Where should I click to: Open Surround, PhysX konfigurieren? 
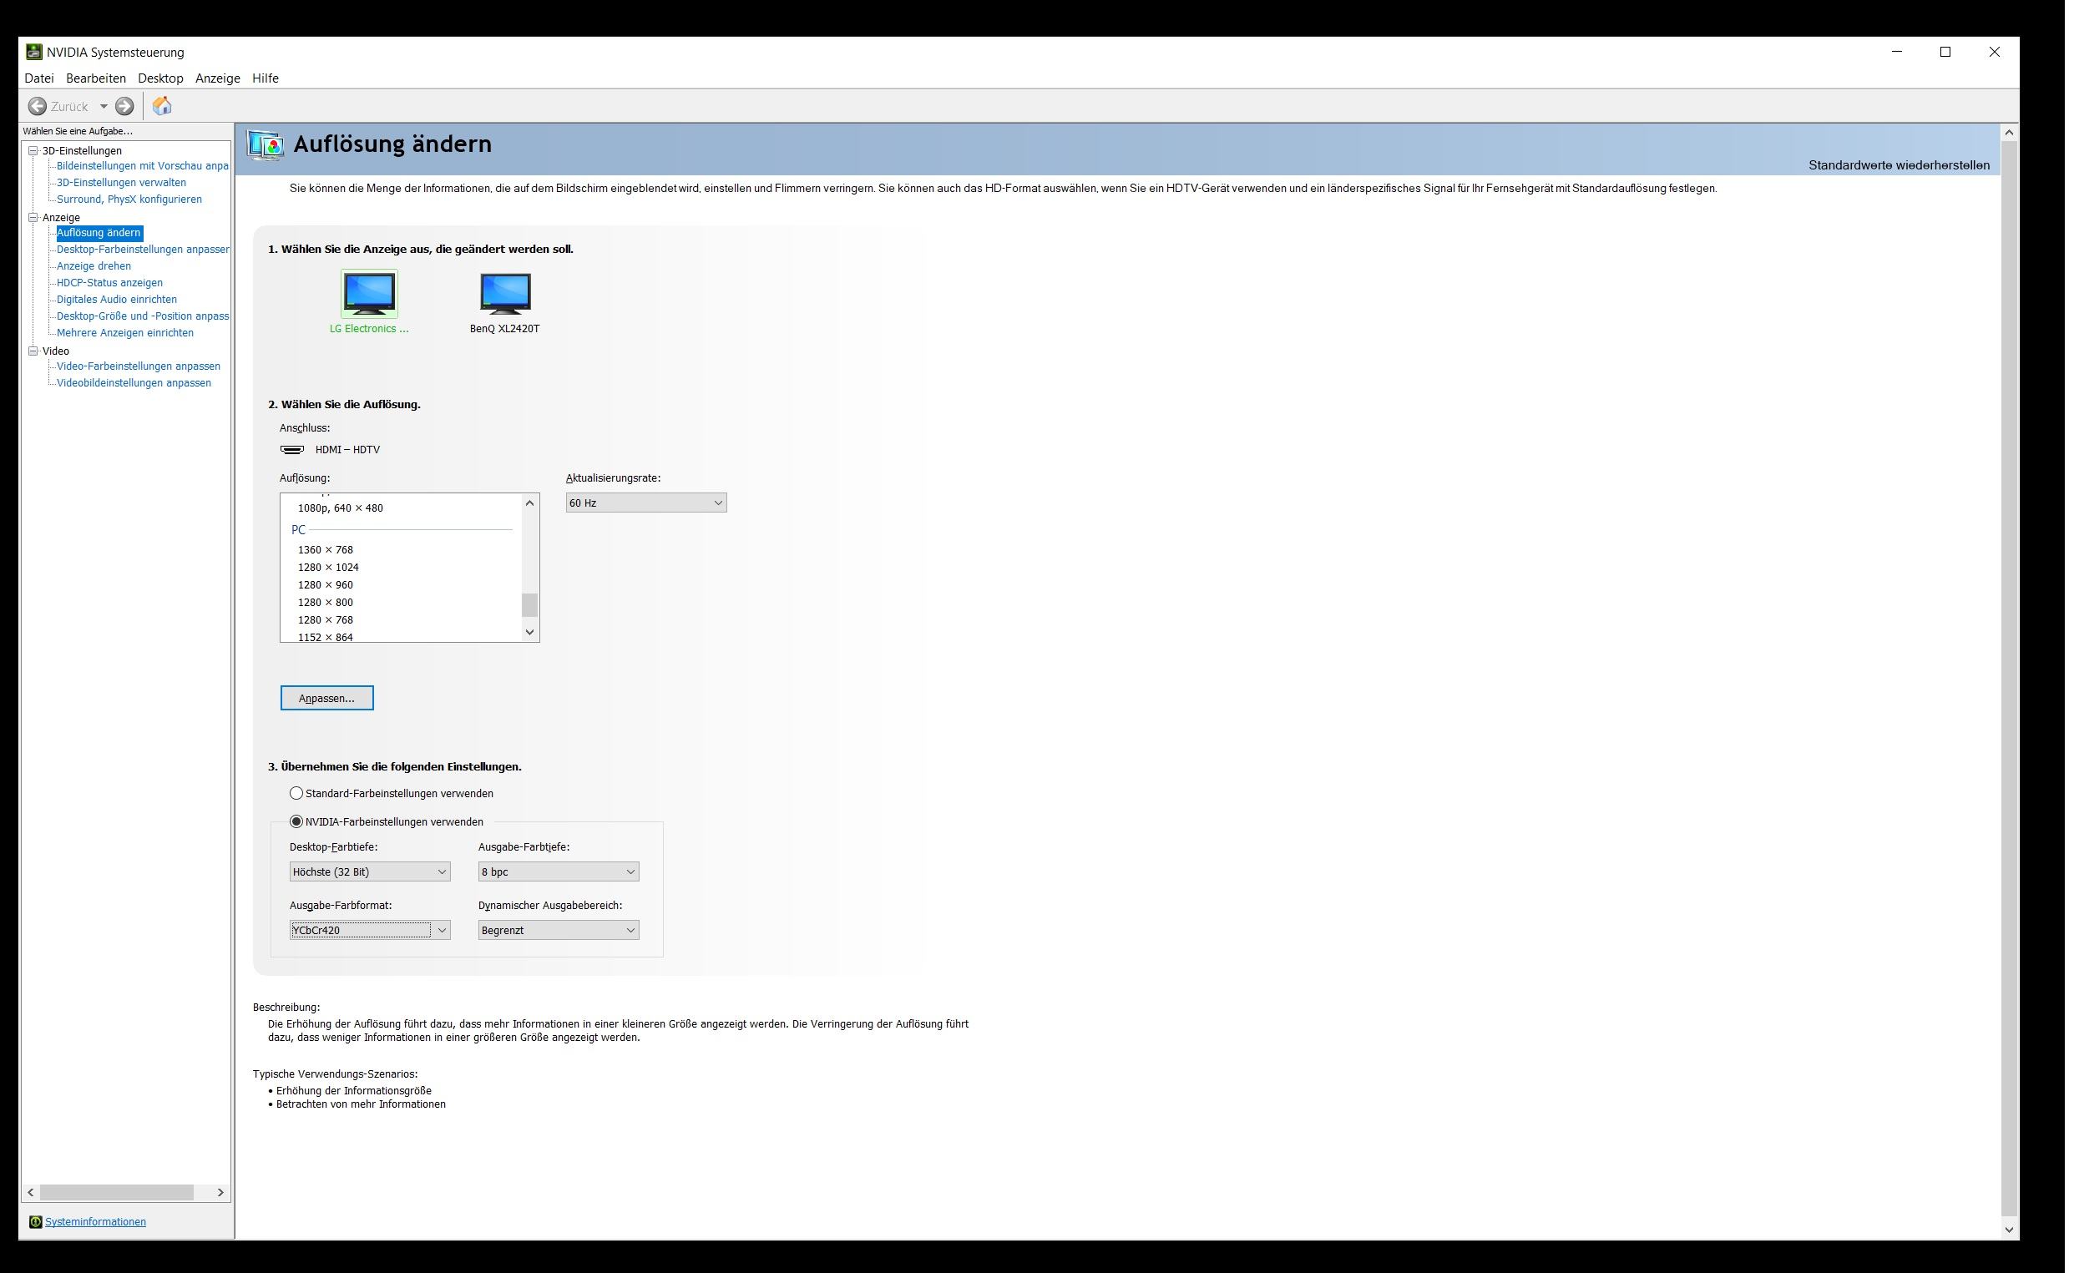click(129, 200)
